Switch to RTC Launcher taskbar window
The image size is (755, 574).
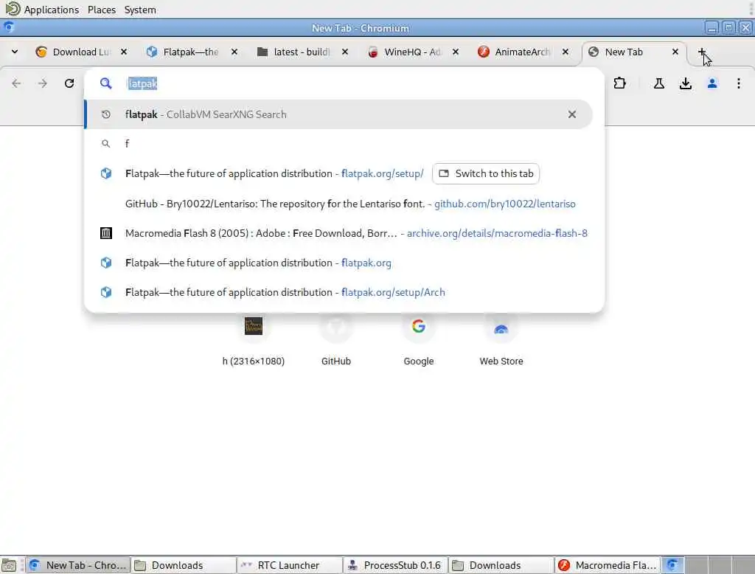(x=289, y=565)
